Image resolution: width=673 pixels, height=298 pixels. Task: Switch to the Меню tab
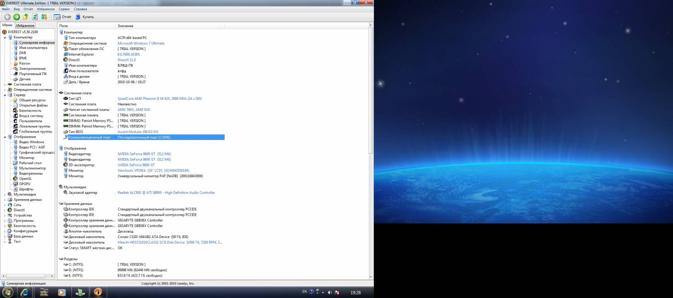7,25
